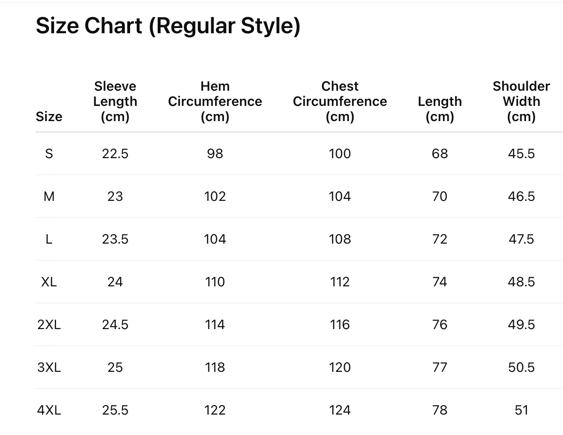Select the 4XL size row label
The height and width of the screenshot is (435, 563).
tap(49, 410)
